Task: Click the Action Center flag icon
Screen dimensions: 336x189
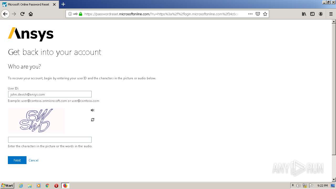Action: click(x=311, y=186)
